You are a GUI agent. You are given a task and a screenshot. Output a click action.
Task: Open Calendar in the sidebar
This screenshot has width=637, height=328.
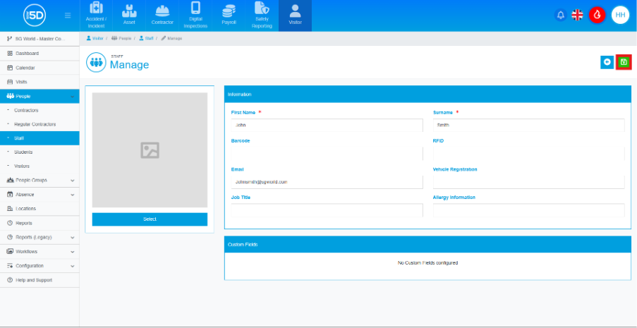(x=40, y=68)
